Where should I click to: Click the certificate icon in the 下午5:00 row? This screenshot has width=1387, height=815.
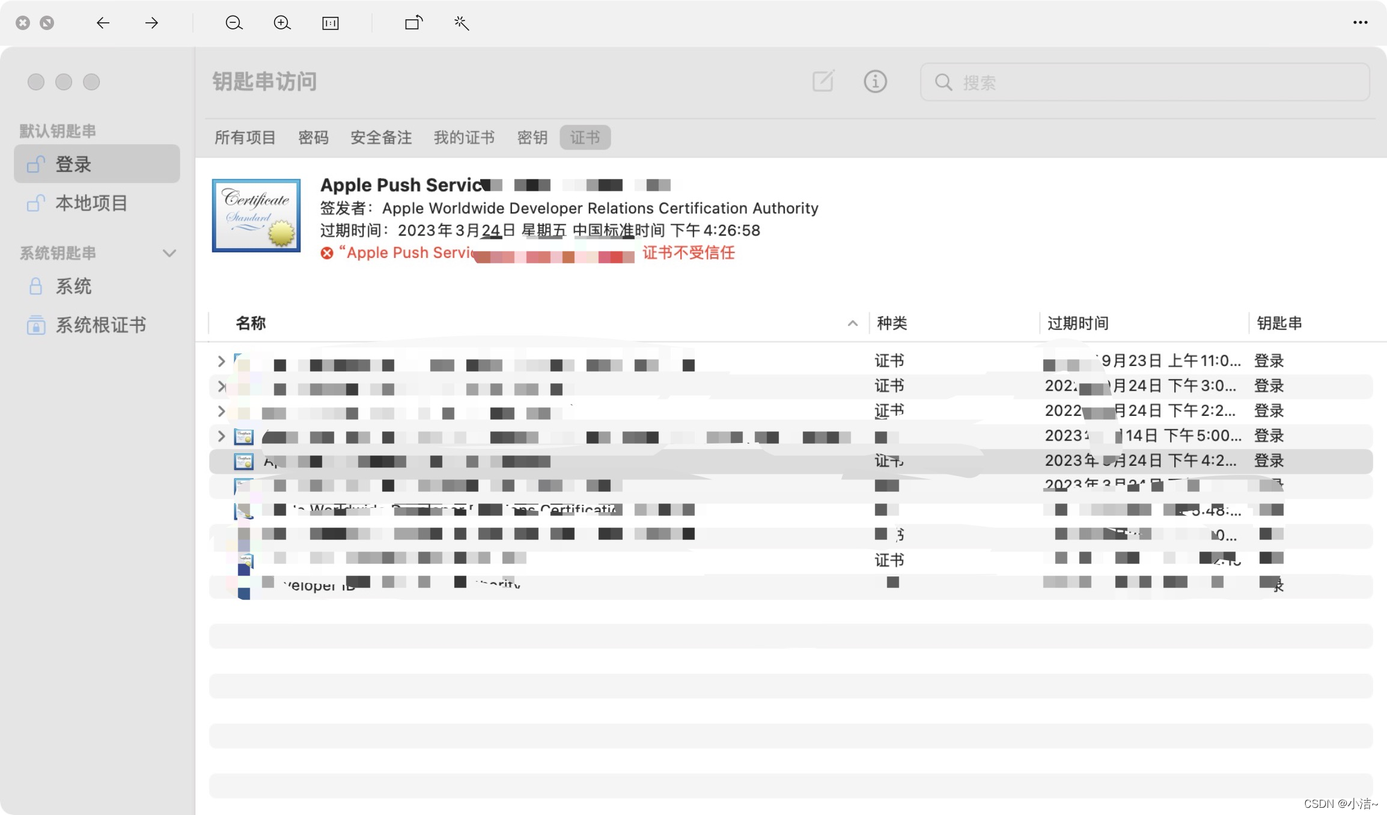(244, 436)
